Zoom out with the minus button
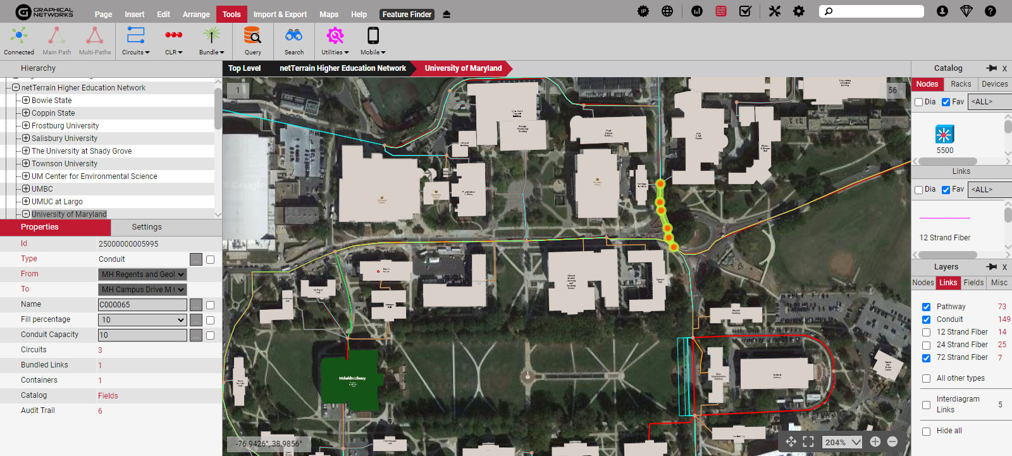 coord(892,442)
